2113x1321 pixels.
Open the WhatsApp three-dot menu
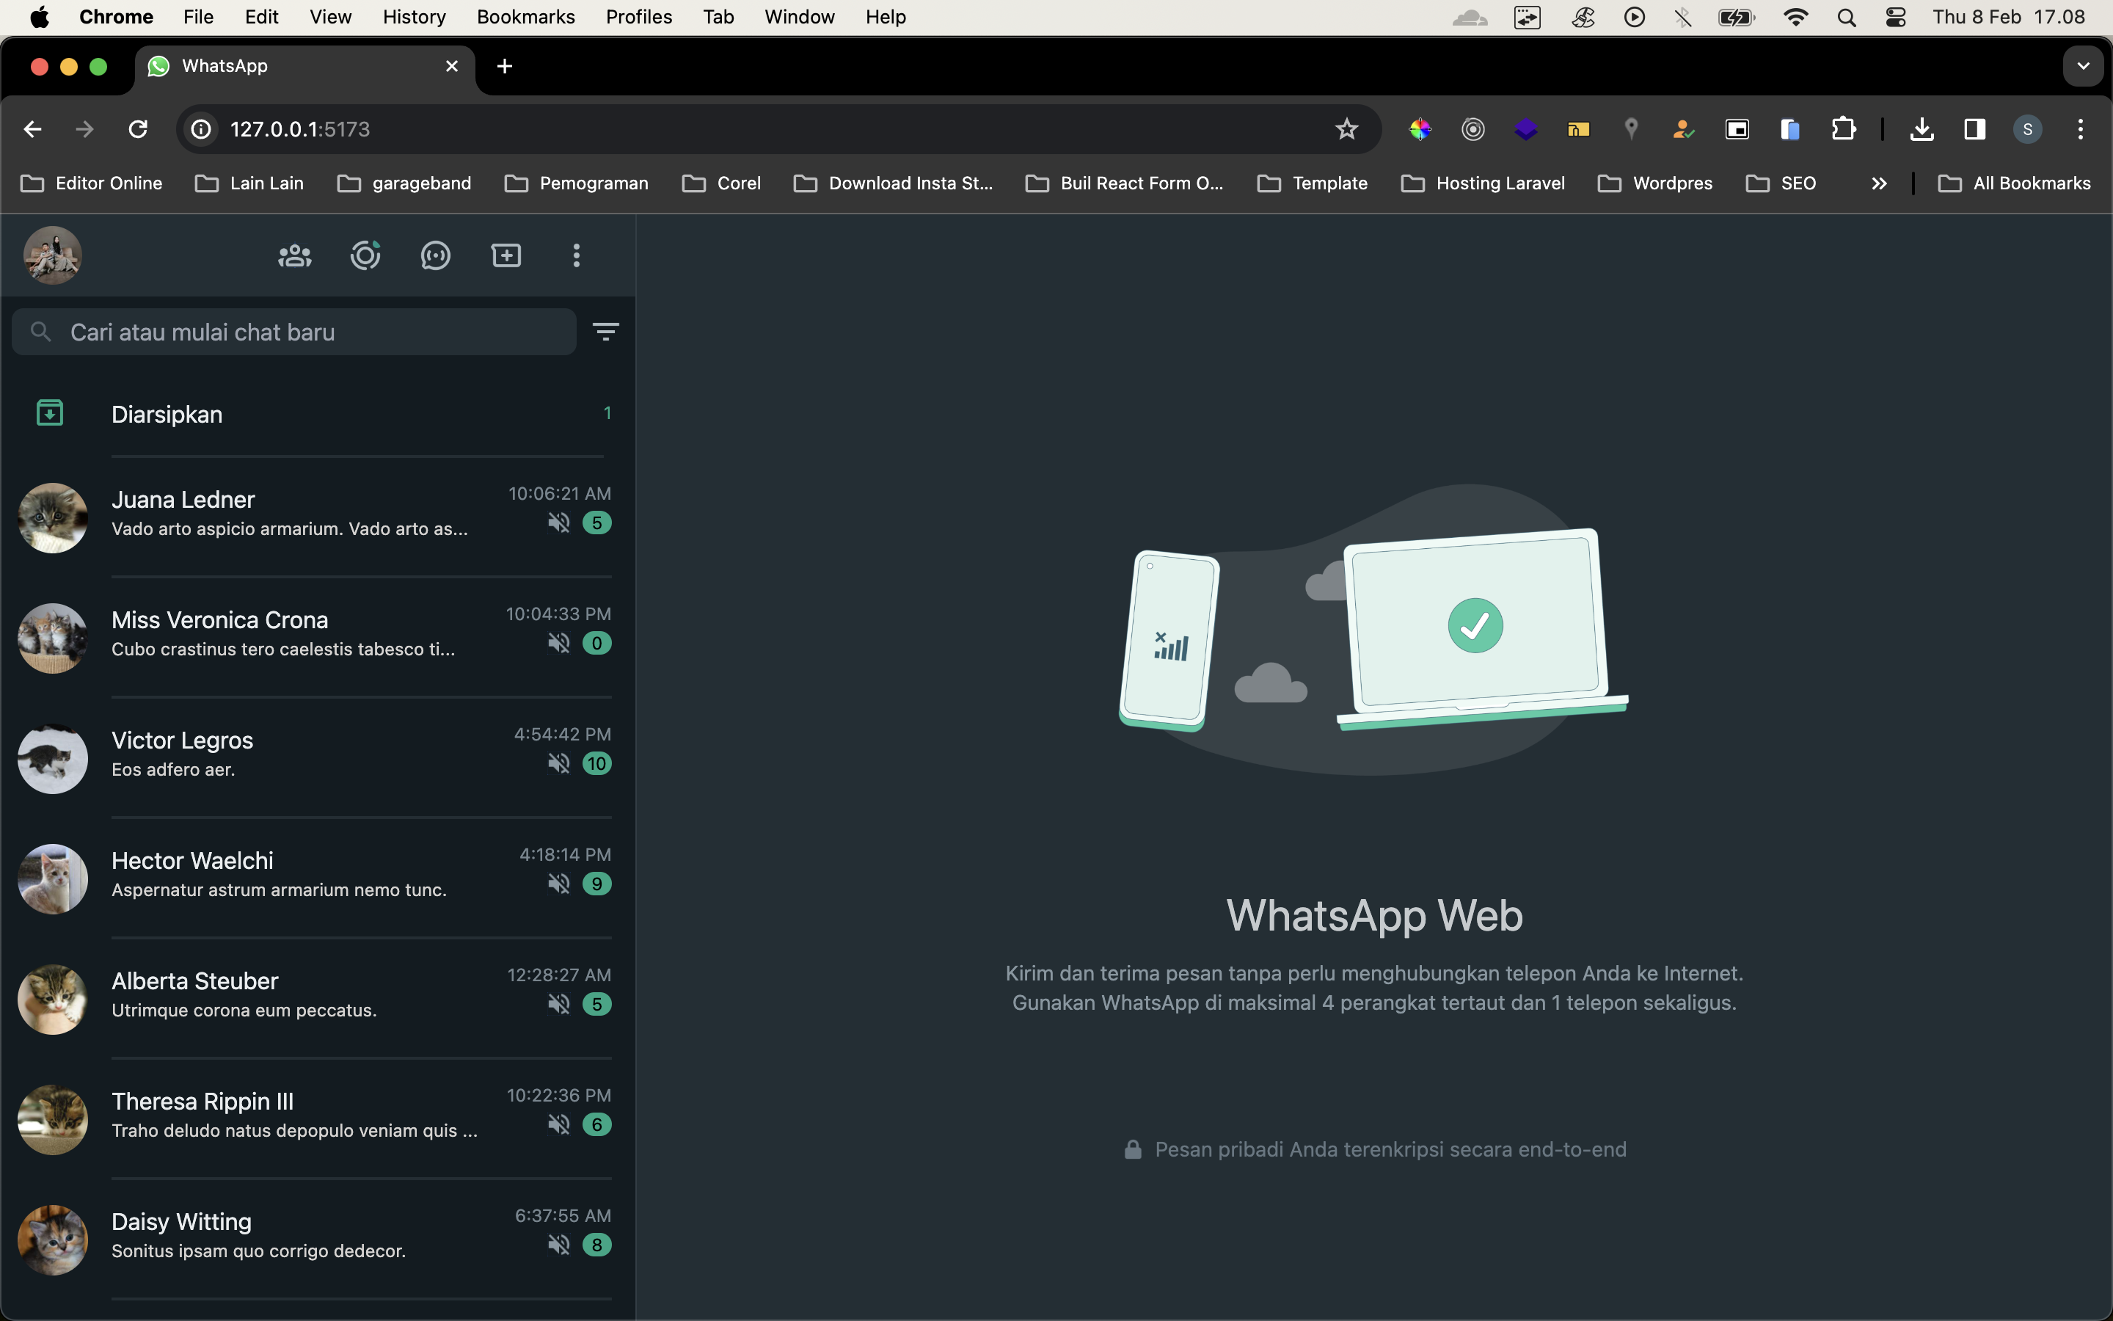point(576,256)
